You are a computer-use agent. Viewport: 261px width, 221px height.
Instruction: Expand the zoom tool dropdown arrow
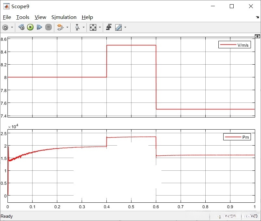[x=84, y=27]
